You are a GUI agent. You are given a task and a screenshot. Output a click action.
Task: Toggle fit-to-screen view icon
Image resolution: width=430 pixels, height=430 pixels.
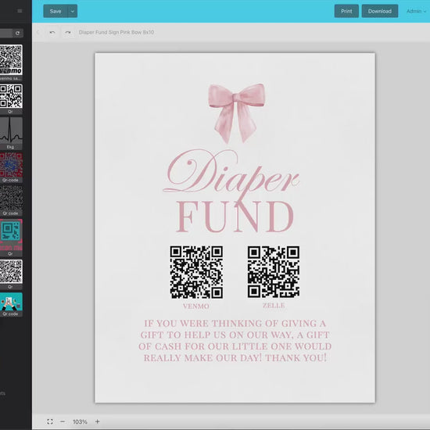tap(50, 421)
